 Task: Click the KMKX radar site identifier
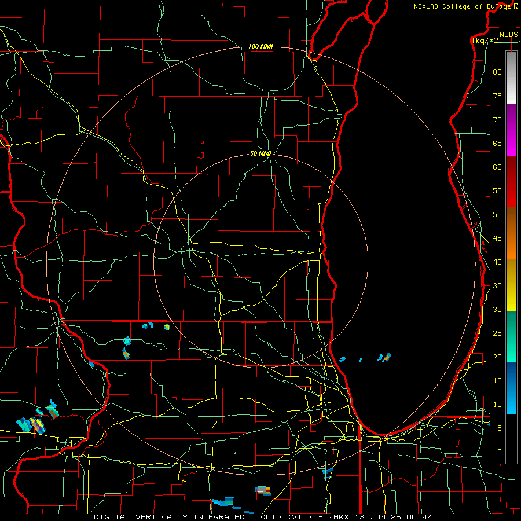point(339,517)
